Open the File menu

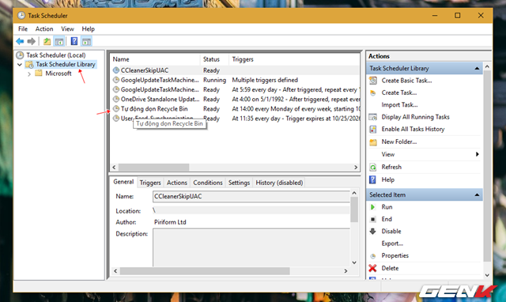pyautogui.click(x=23, y=28)
